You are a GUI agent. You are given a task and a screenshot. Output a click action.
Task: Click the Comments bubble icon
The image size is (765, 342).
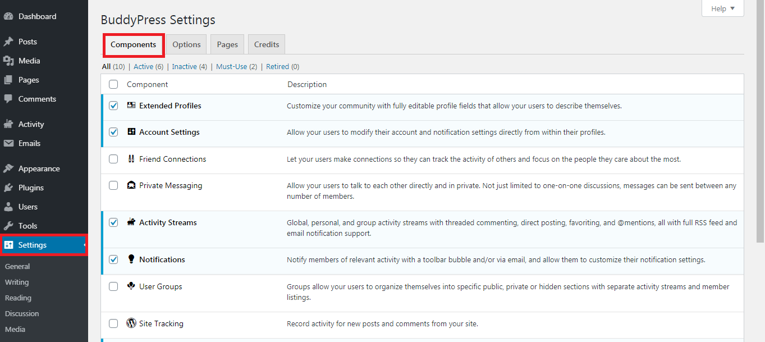coord(8,99)
